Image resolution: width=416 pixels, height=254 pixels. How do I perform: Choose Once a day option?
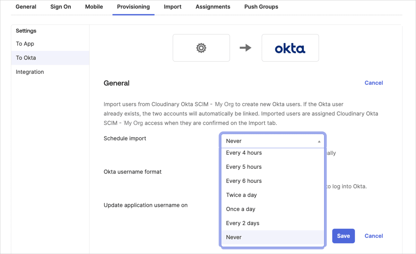[272, 209]
